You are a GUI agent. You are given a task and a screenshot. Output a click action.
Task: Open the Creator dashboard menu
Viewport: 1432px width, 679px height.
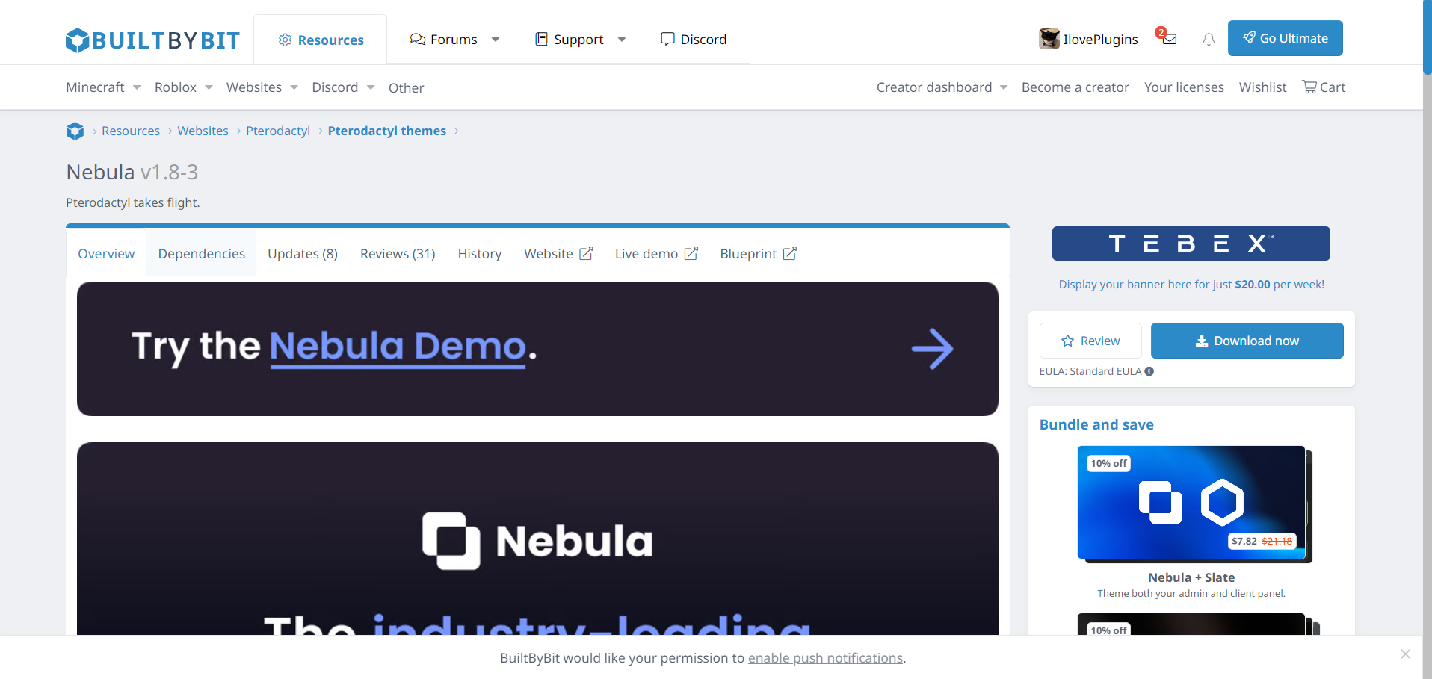point(934,87)
